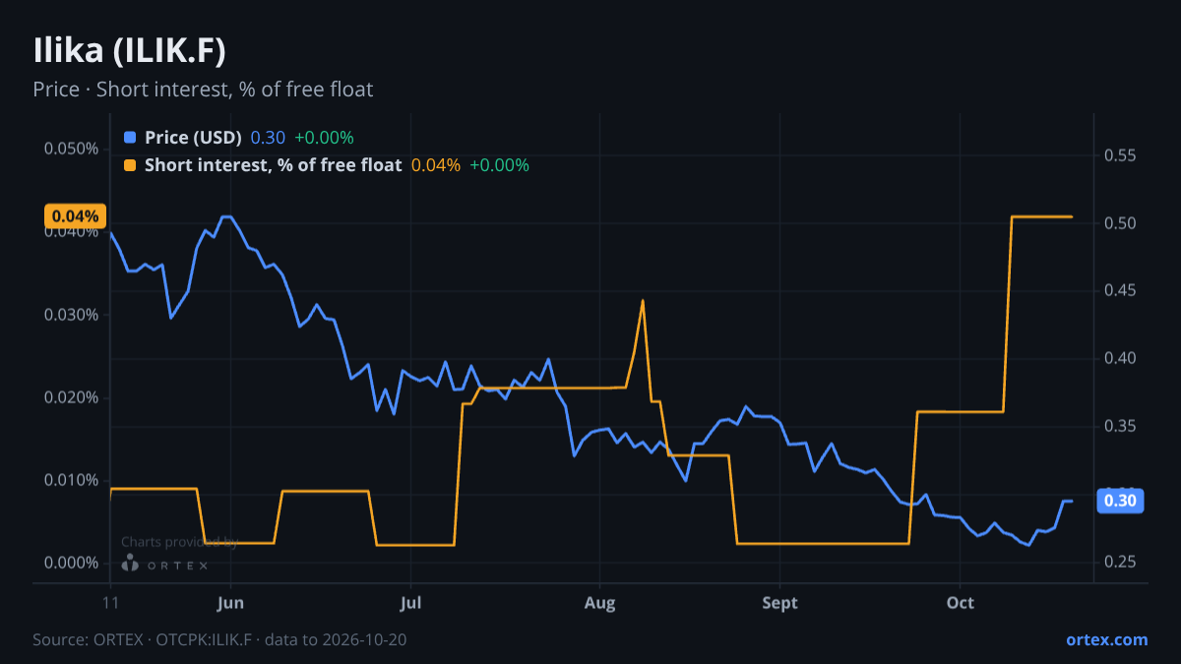Image resolution: width=1181 pixels, height=664 pixels.
Task: Click the orange Short interest legend marker
Action: 130,165
